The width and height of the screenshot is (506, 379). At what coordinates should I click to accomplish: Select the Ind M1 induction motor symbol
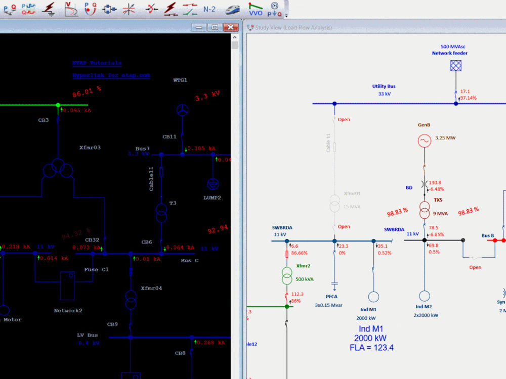click(x=373, y=297)
